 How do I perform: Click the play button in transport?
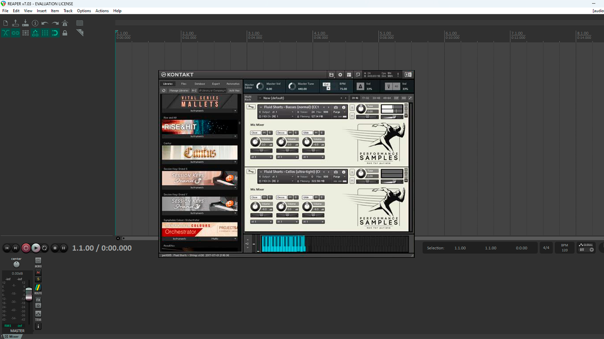tap(36, 248)
